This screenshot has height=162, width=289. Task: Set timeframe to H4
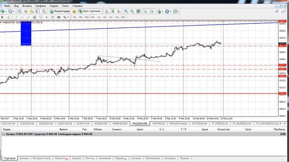click(x=105, y=17)
